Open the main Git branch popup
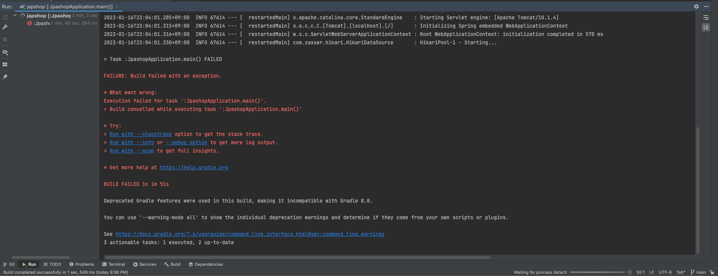718x276 pixels. [x=698, y=272]
